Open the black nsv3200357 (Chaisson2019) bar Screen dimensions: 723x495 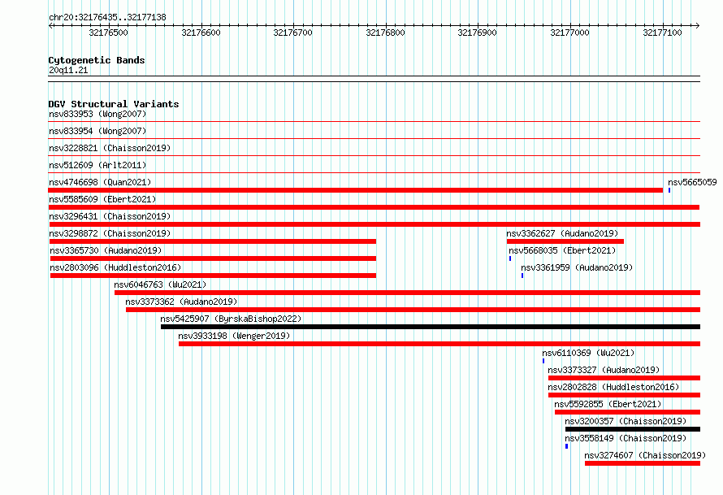click(x=633, y=429)
